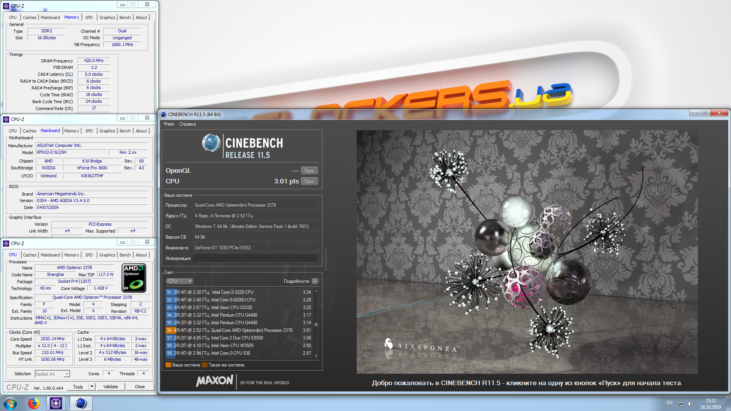The width and height of the screenshot is (731, 411).
Task: Click EN language indicator in tray
Action: (669, 403)
